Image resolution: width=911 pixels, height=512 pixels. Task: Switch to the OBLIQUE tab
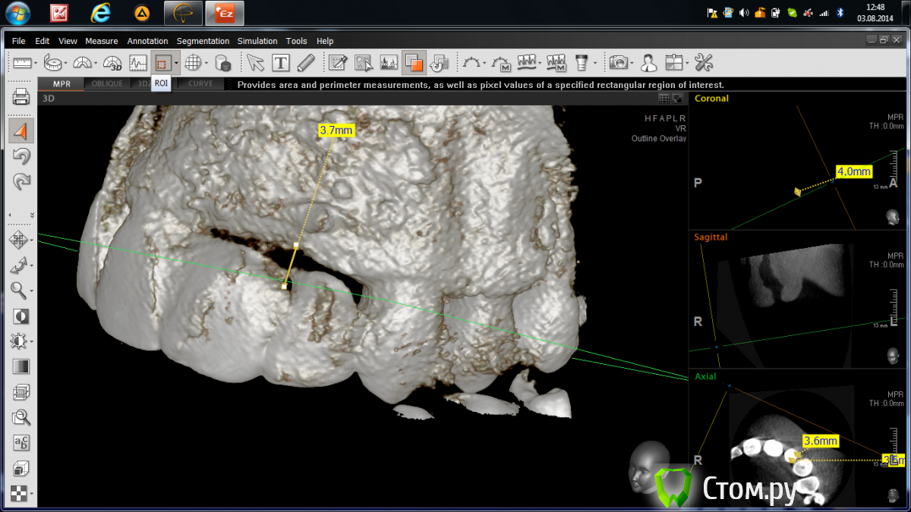point(107,83)
